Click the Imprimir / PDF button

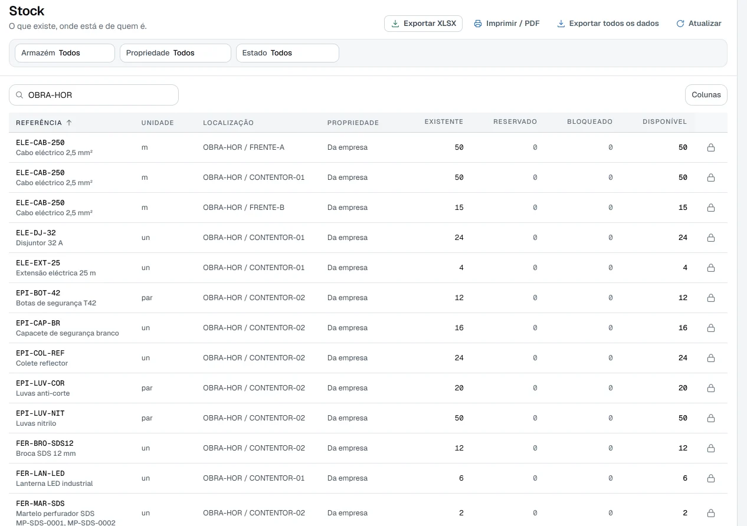click(507, 24)
